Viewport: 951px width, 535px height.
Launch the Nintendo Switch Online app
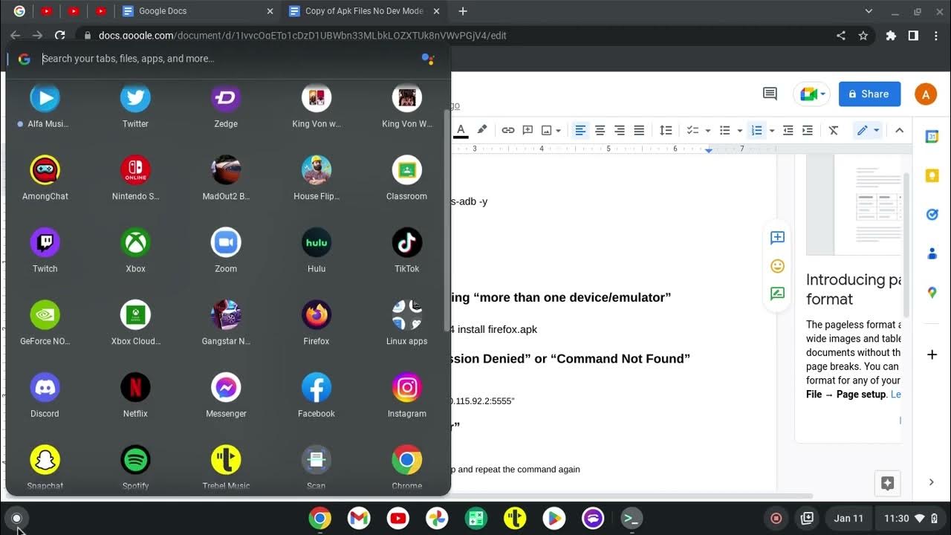[x=135, y=170]
